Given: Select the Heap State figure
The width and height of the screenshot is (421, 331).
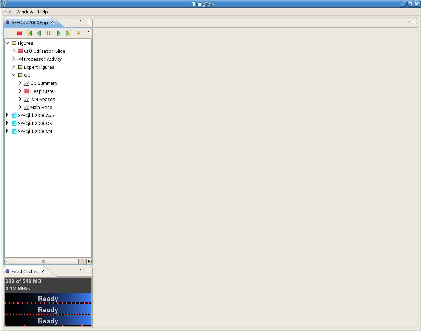Looking at the screenshot, I should point(42,91).
